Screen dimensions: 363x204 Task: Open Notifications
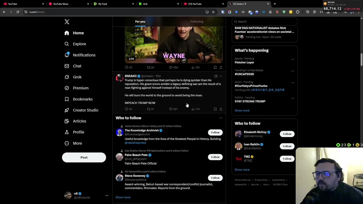click(80, 55)
